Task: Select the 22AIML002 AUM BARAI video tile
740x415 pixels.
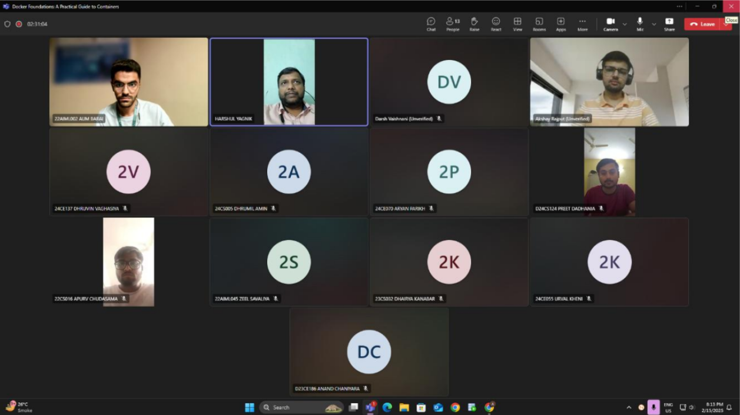Action: 129,82
